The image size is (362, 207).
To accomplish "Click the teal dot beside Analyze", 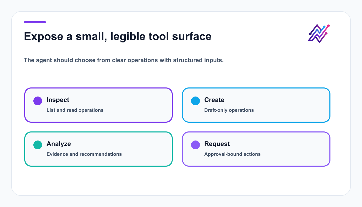I will click(38, 145).
